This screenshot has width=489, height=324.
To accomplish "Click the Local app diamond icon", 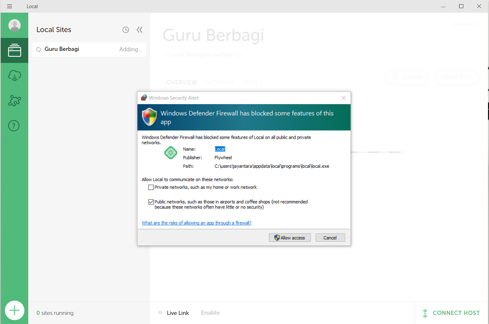I will [x=171, y=153].
